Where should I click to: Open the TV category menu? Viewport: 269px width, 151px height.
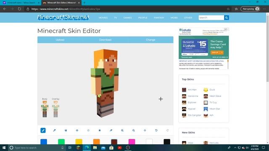(x=116, y=18)
